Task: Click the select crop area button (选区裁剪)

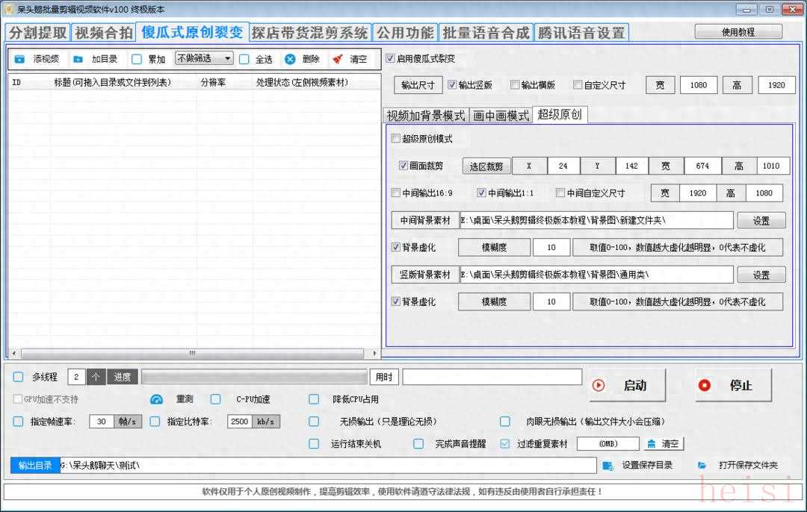Action: point(486,166)
